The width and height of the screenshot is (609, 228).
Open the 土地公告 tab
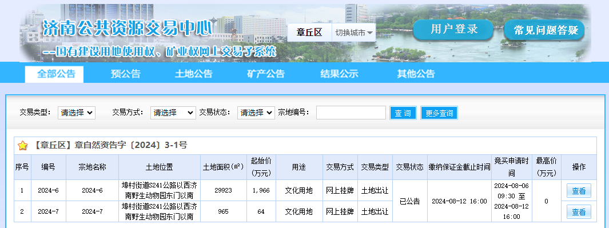coord(193,74)
